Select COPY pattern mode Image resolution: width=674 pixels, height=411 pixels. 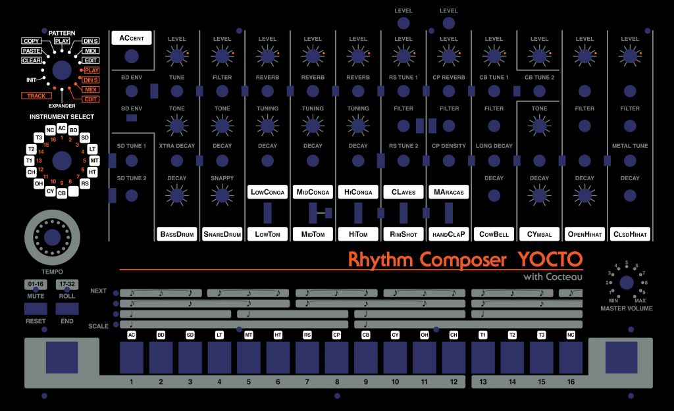click(32, 41)
